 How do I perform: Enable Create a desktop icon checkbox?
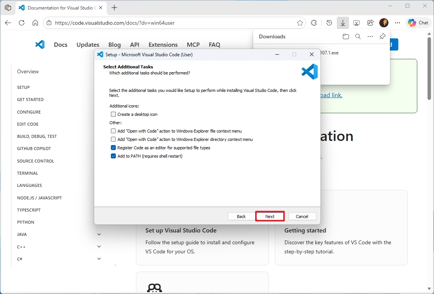click(113, 114)
